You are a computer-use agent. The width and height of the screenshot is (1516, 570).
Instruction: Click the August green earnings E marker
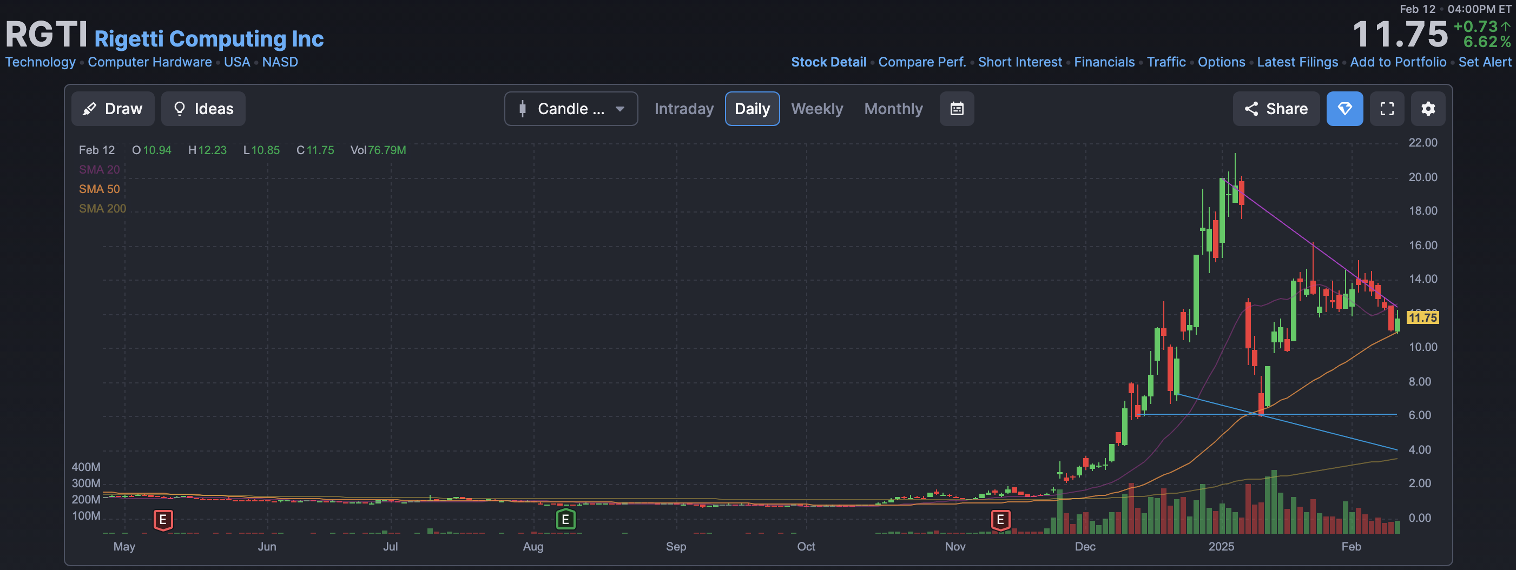point(565,520)
